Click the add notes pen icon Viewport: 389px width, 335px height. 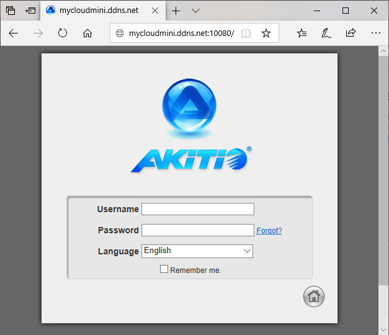click(326, 33)
